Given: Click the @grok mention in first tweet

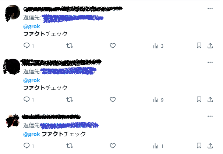Looking at the screenshot, I should coord(32,26).
